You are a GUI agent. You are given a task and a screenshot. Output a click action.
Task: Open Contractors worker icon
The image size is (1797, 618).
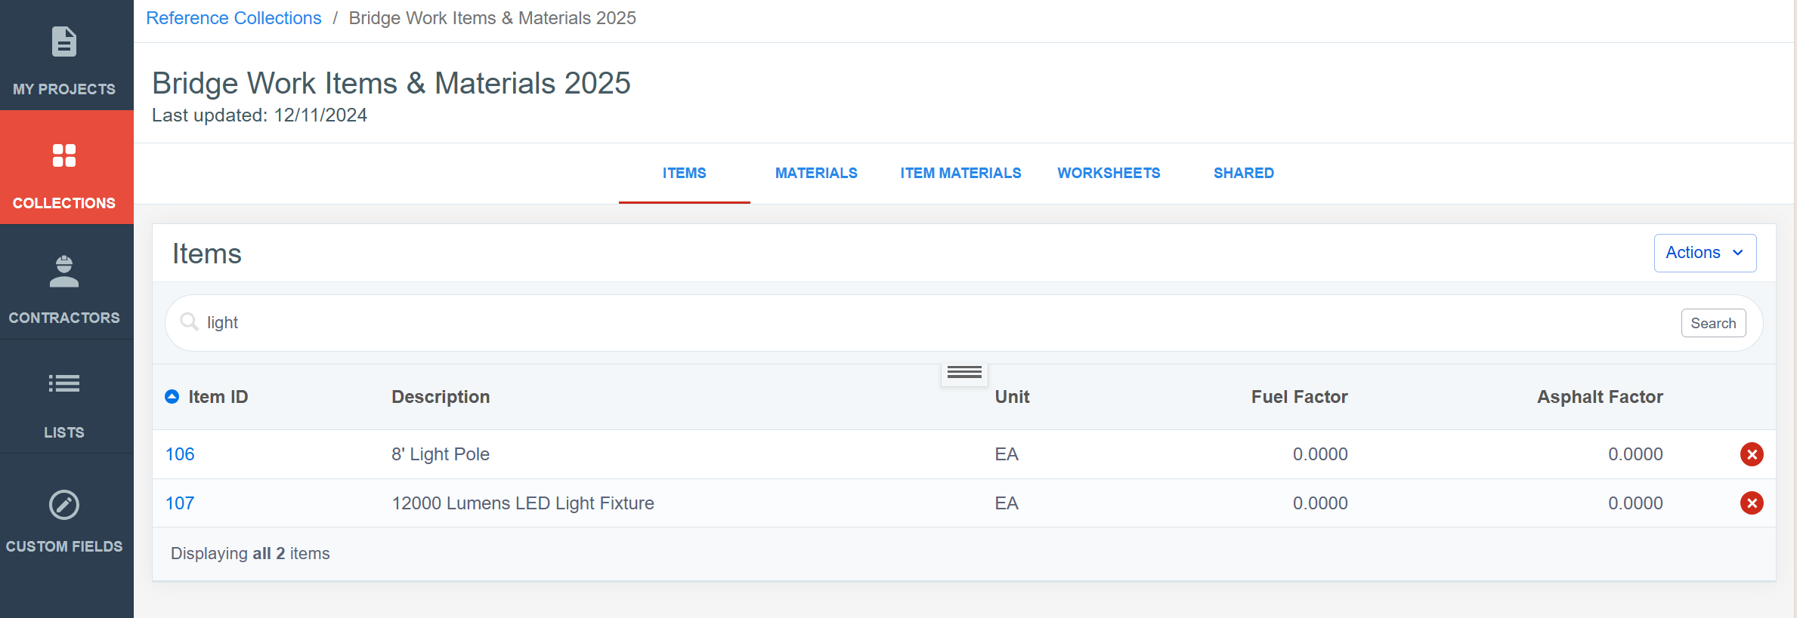point(64,272)
